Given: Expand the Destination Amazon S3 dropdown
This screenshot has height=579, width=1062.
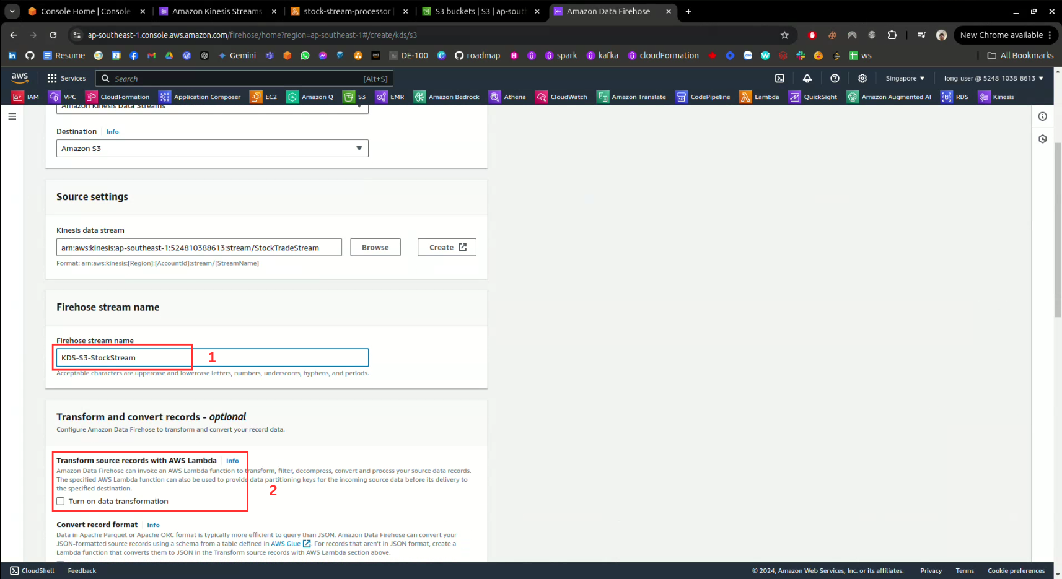Looking at the screenshot, I should 212,149.
